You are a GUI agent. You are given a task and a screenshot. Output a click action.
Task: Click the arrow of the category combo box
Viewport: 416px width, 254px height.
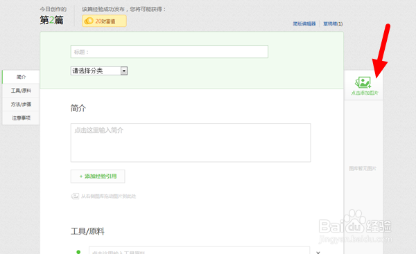click(x=124, y=71)
